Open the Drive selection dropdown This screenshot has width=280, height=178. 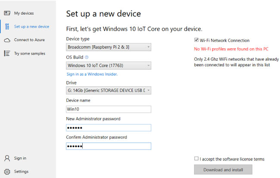[x=109, y=91]
